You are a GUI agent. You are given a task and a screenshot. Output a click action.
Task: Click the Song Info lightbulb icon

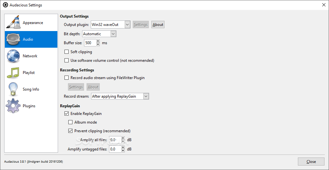point(13,89)
